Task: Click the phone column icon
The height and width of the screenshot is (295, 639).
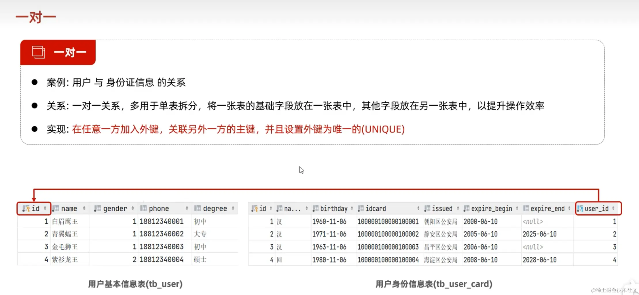Action: 143,208
